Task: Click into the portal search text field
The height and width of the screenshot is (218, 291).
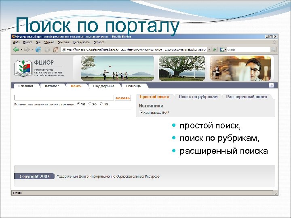Action: (64, 98)
